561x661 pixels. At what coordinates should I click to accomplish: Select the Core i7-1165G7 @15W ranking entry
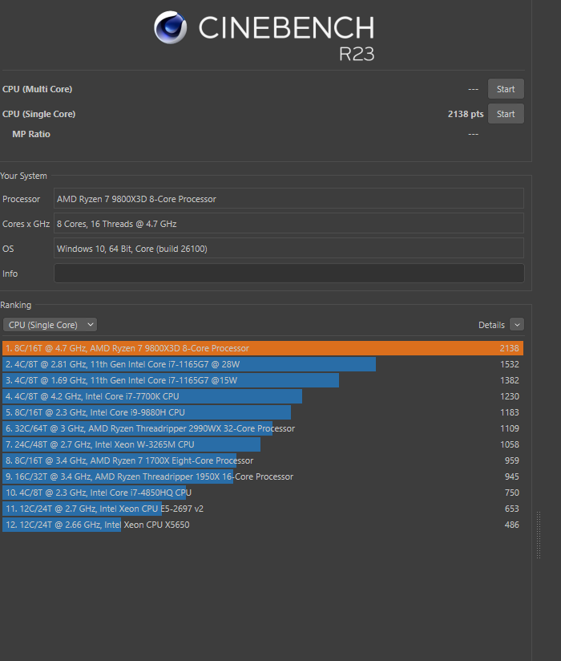pyautogui.click(x=171, y=380)
